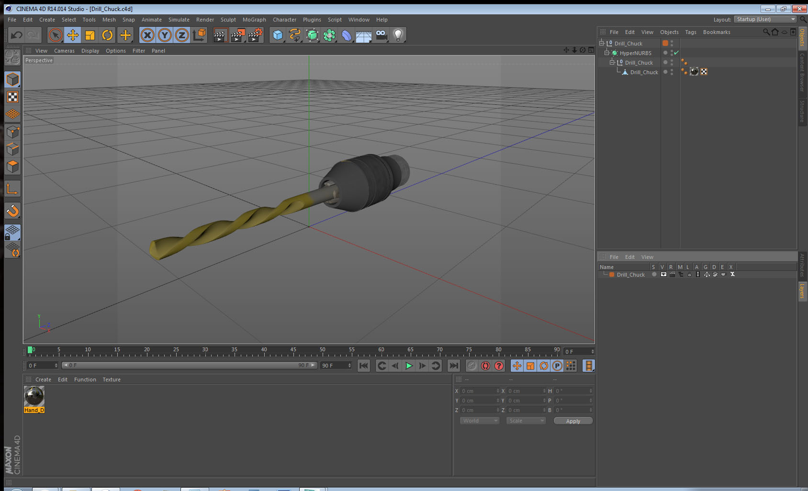Activate the Move tool
Screen dimensions: 808x491
point(73,35)
